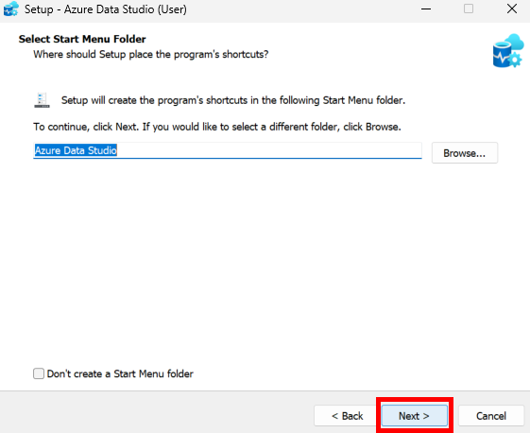Click the "Setup will create the program's shortcuts" sentence
The height and width of the screenshot is (433, 530).
233,100
